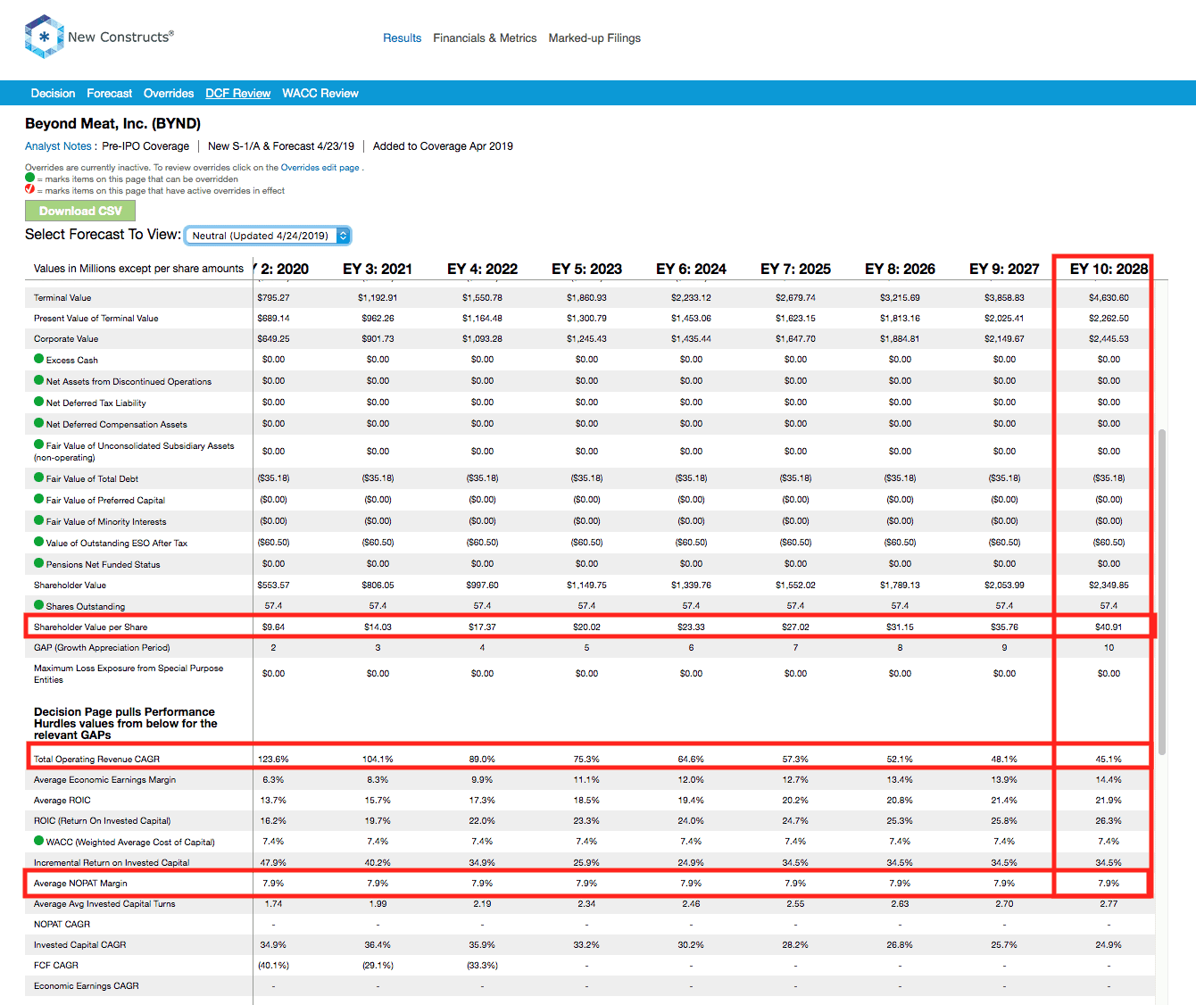Image resolution: width=1196 pixels, height=1005 pixels.
Task: Click the Average NOPAT Margin row label
Action: click(x=80, y=883)
